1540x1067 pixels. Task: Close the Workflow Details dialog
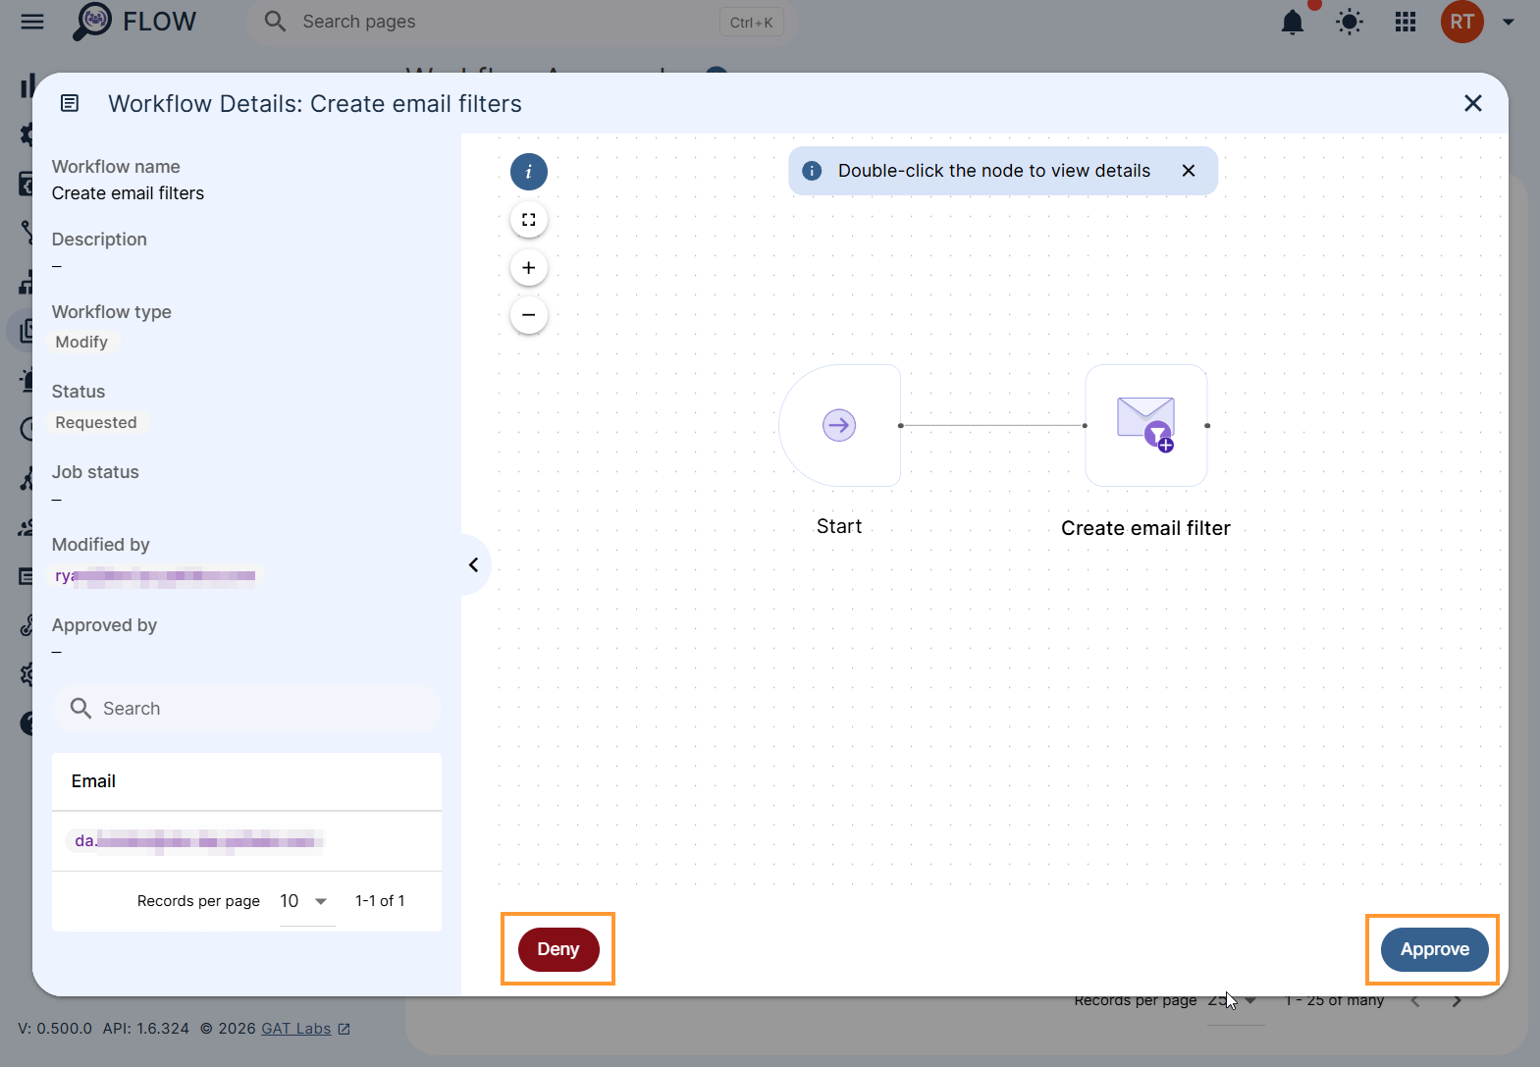[x=1472, y=103]
